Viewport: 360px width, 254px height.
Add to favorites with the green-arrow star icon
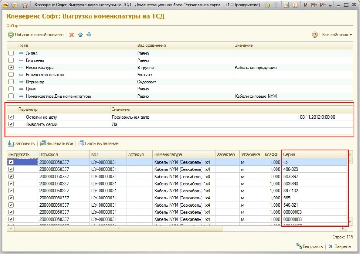pos(268,5)
